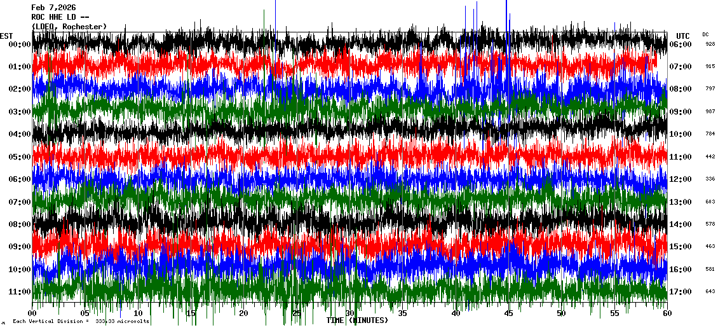The width and height of the screenshot is (718, 330).
Task: Click the DC value 643
Action: point(710,292)
